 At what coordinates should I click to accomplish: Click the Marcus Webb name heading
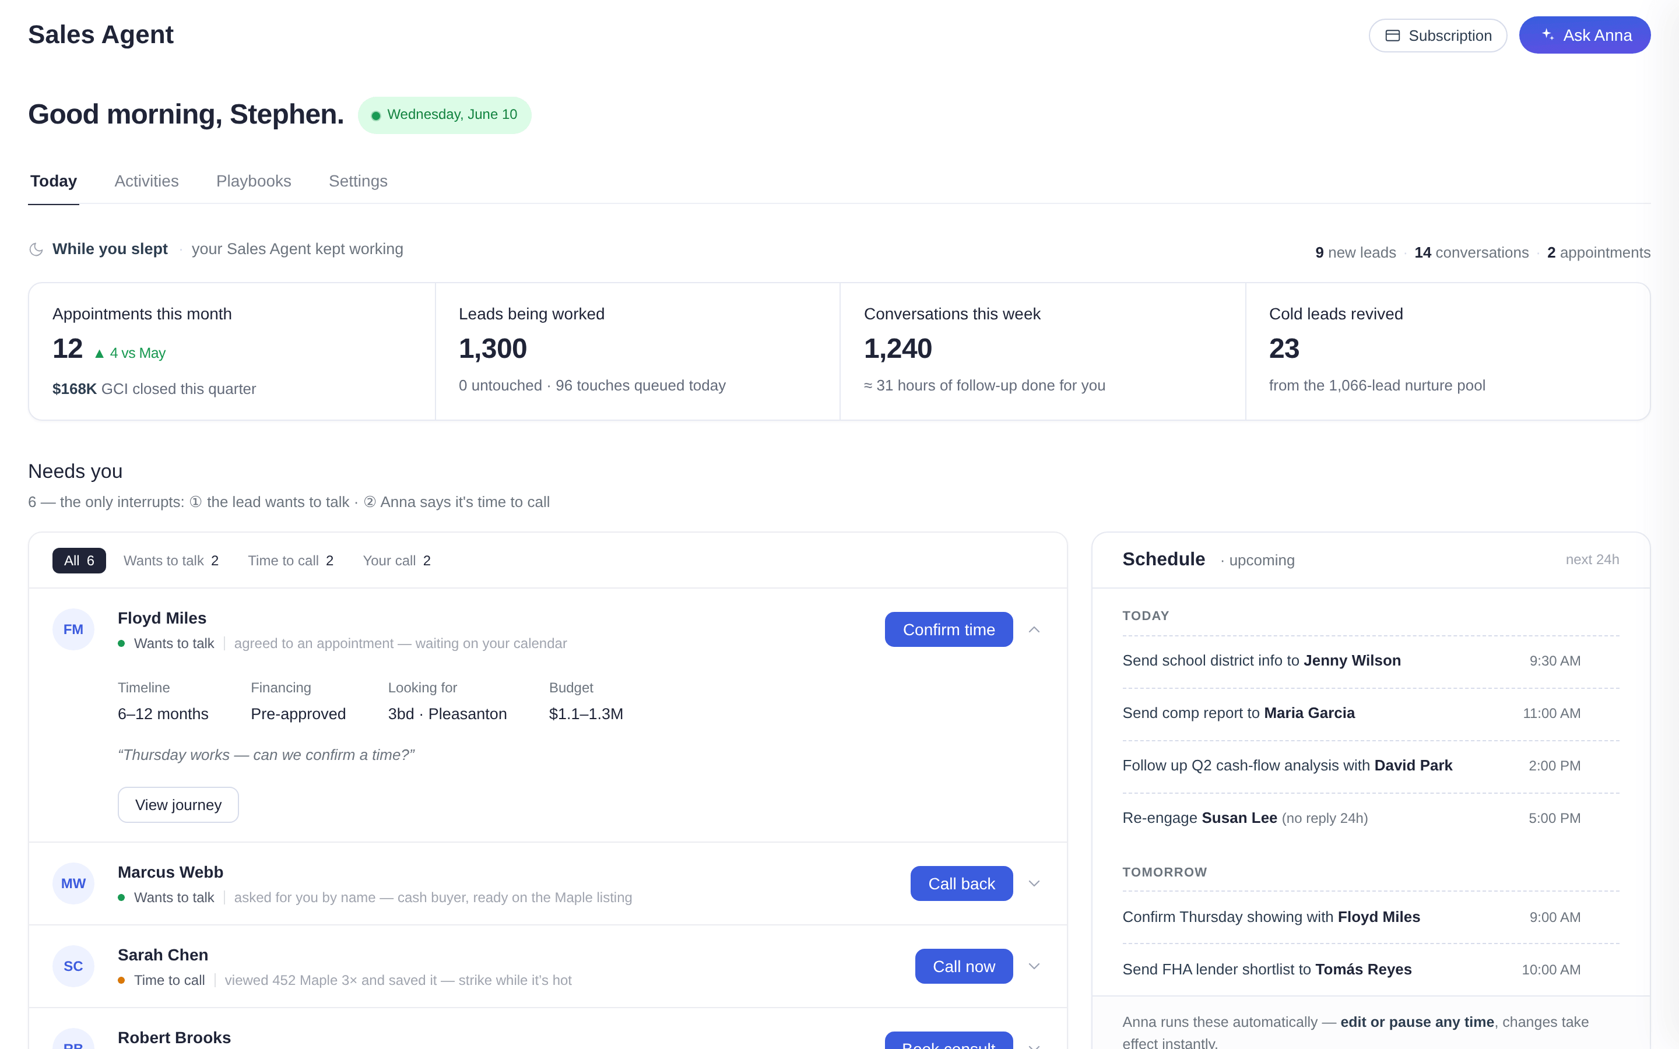coord(170,872)
